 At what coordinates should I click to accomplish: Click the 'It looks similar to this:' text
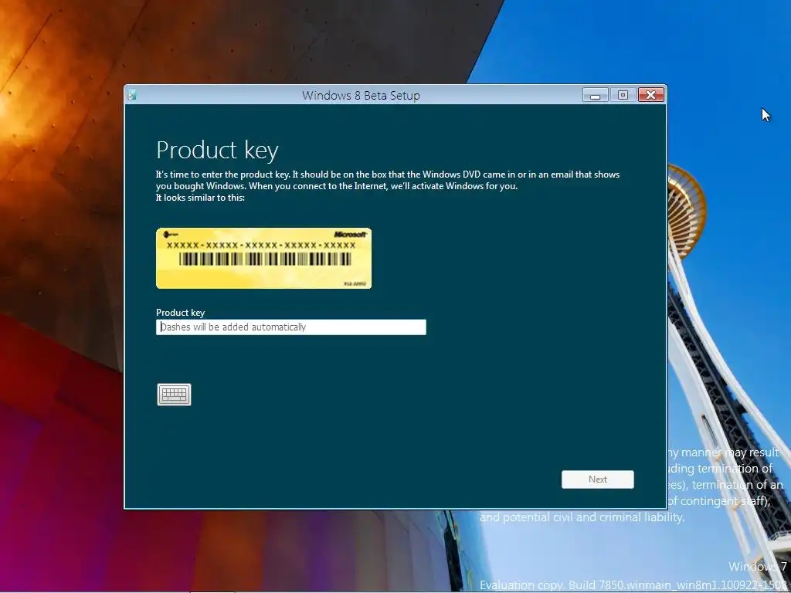(200, 198)
